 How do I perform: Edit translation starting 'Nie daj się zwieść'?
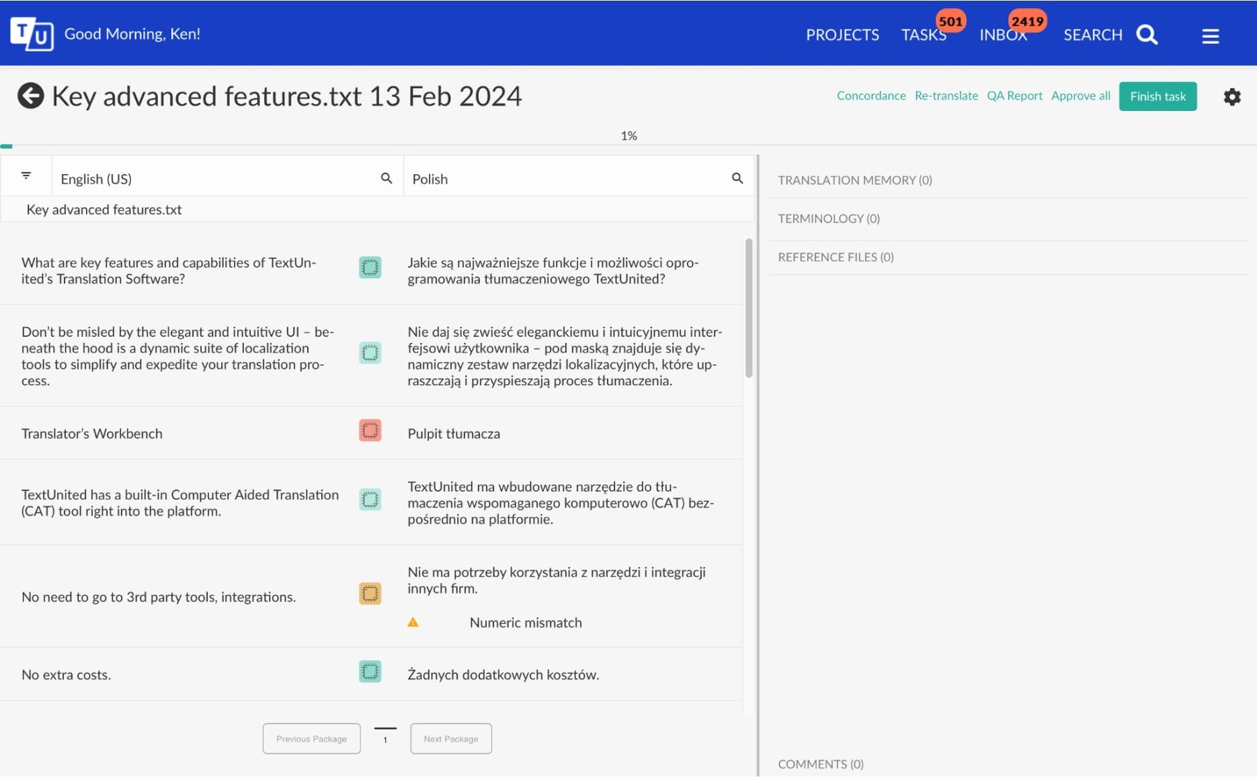565,356
